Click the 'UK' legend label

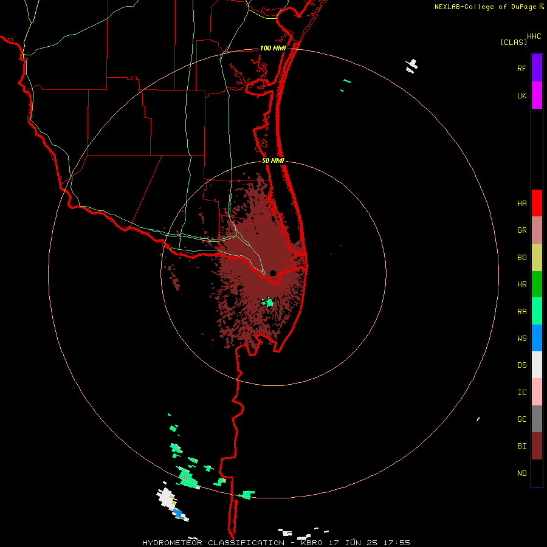click(x=522, y=95)
